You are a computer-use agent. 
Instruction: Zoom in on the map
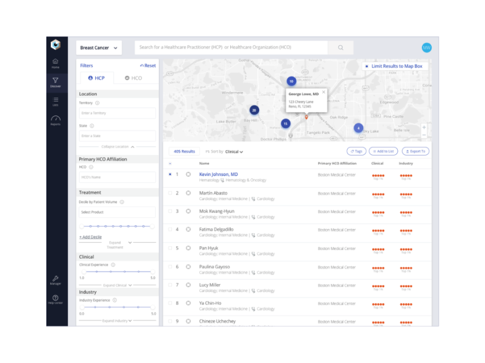(x=424, y=127)
